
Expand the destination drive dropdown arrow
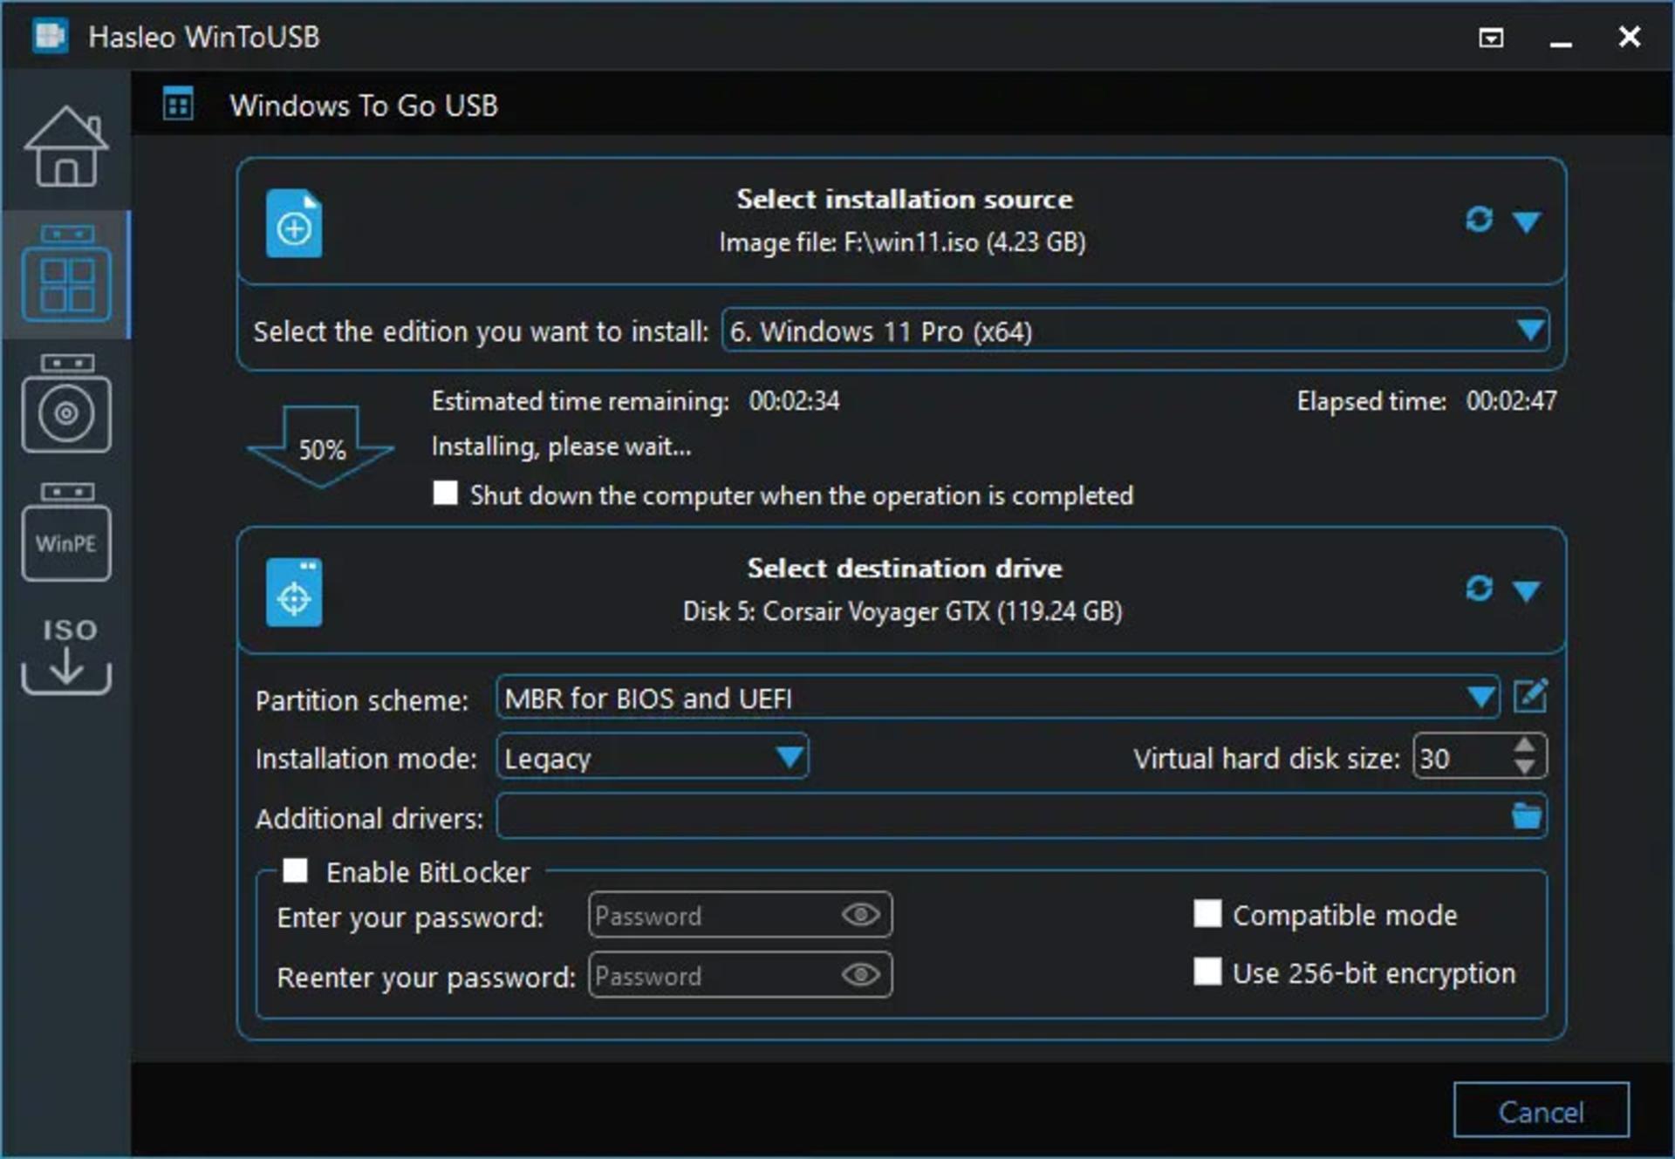[x=1526, y=591]
